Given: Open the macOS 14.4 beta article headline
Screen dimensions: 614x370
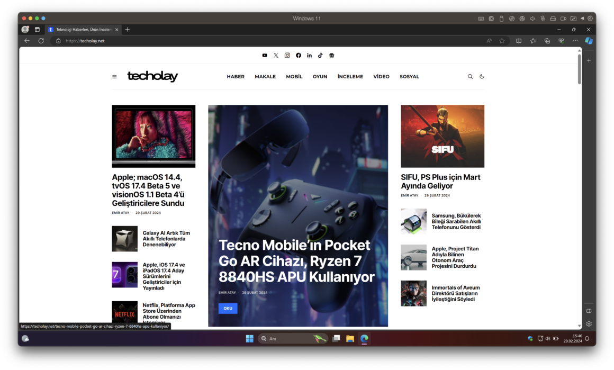Looking at the screenshot, I should 148,190.
